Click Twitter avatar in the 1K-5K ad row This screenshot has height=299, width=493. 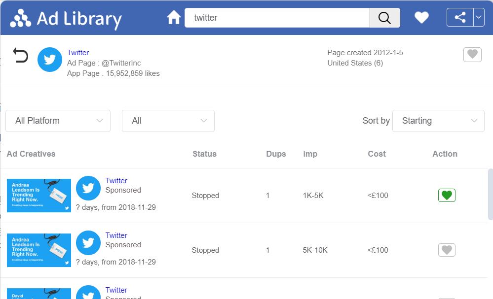coord(88,188)
